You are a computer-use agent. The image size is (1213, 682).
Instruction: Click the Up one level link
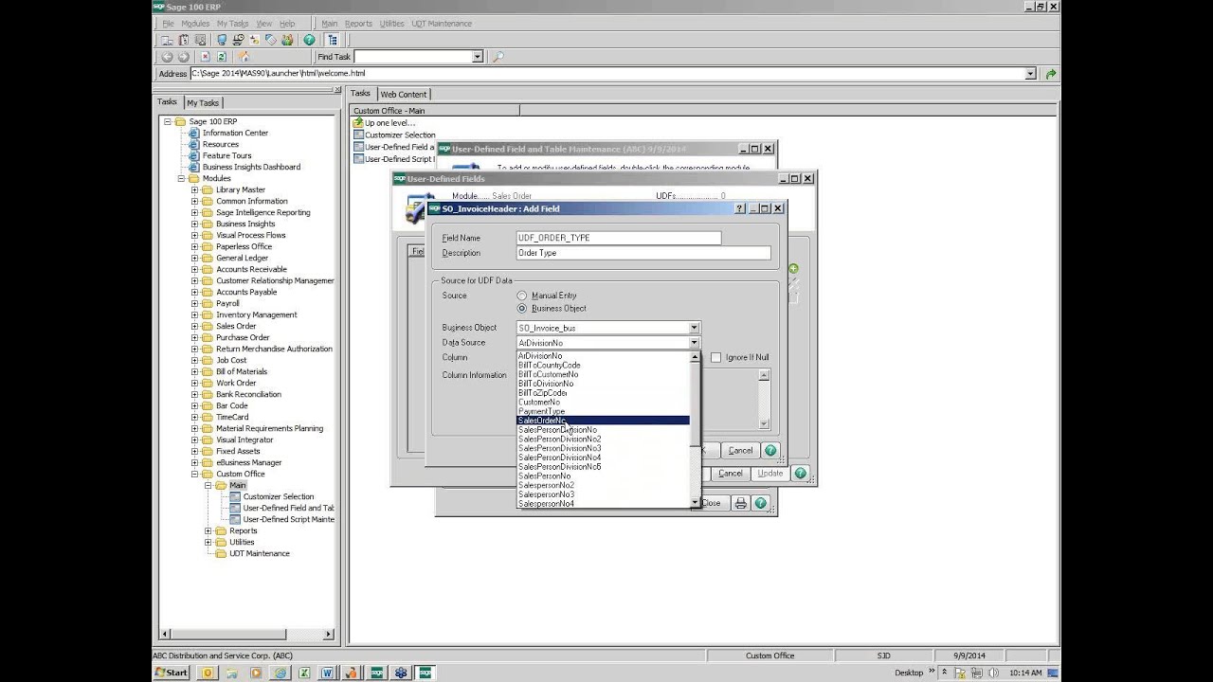point(389,123)
